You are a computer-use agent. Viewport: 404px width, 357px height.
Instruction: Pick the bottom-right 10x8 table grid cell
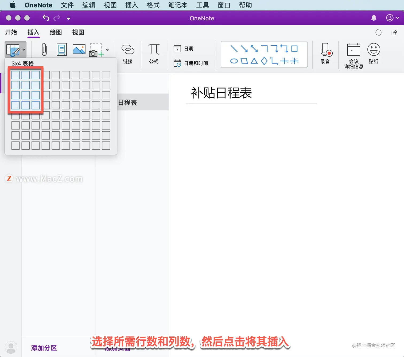[106, 146]
